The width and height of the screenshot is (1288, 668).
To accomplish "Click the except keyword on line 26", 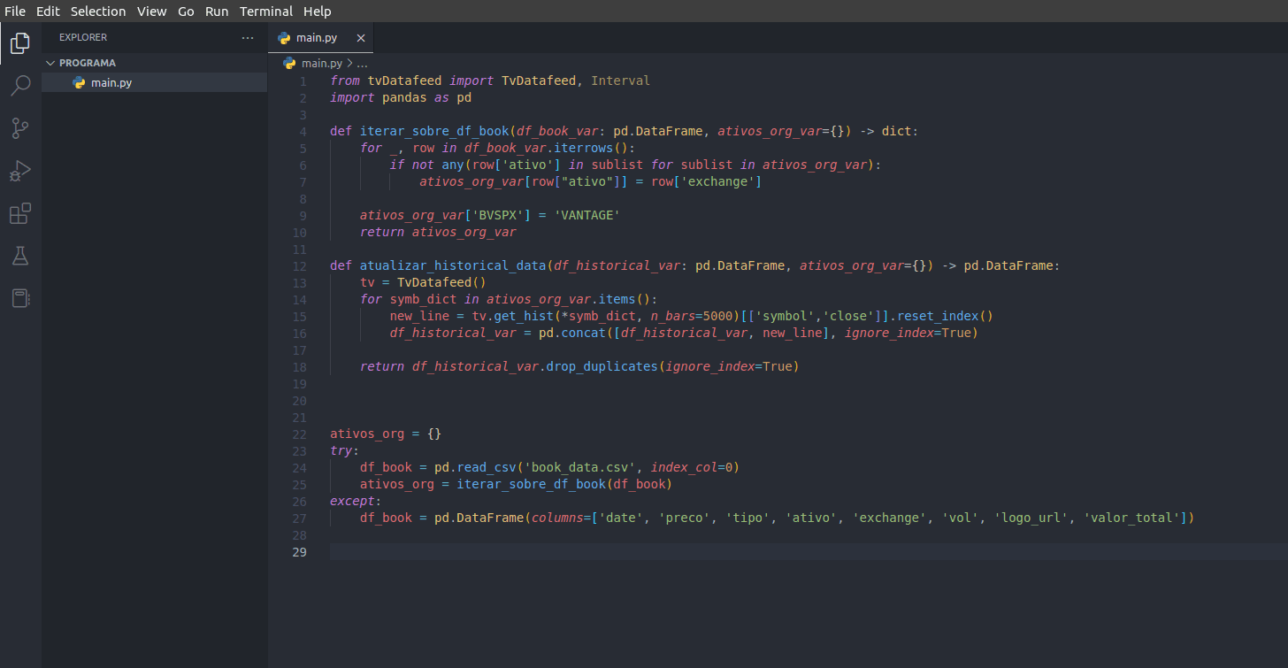I will point(352,501).
